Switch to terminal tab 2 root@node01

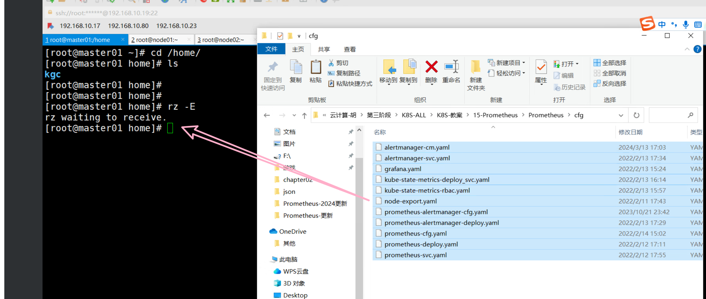pyautogui.click(x=161, y=40)
